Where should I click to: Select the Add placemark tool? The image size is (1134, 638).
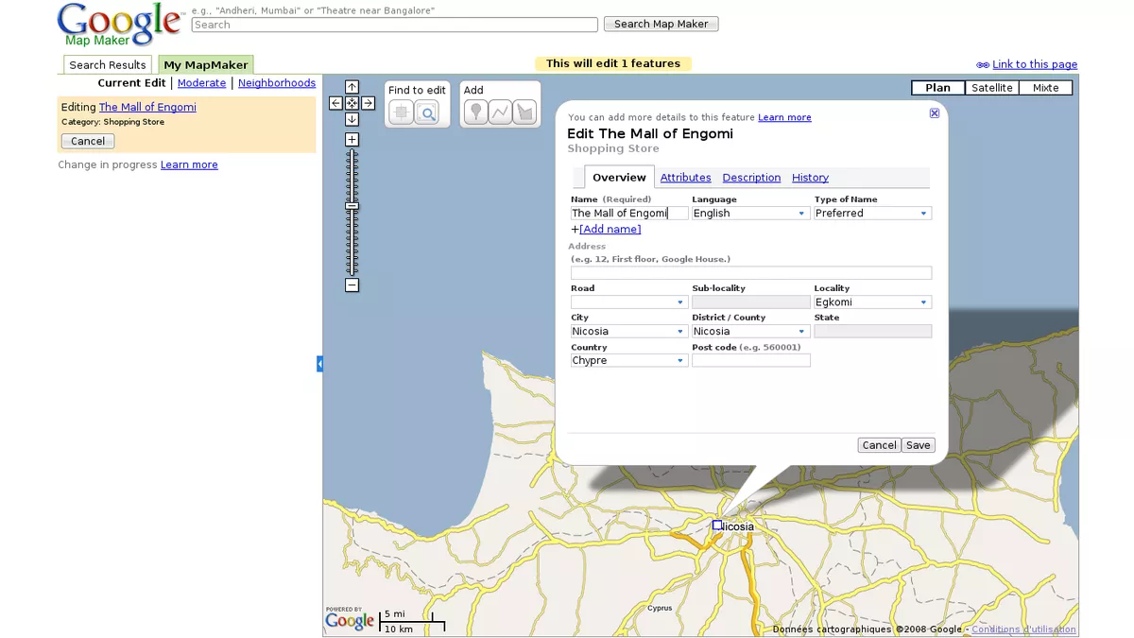pyautogui.click(x=477, y=111)
